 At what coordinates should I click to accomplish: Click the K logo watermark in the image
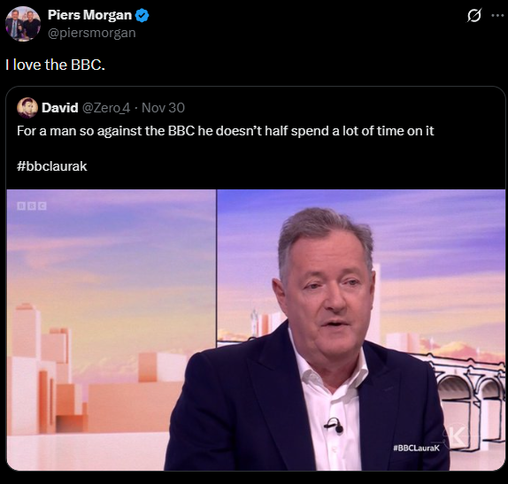(455, 436)
